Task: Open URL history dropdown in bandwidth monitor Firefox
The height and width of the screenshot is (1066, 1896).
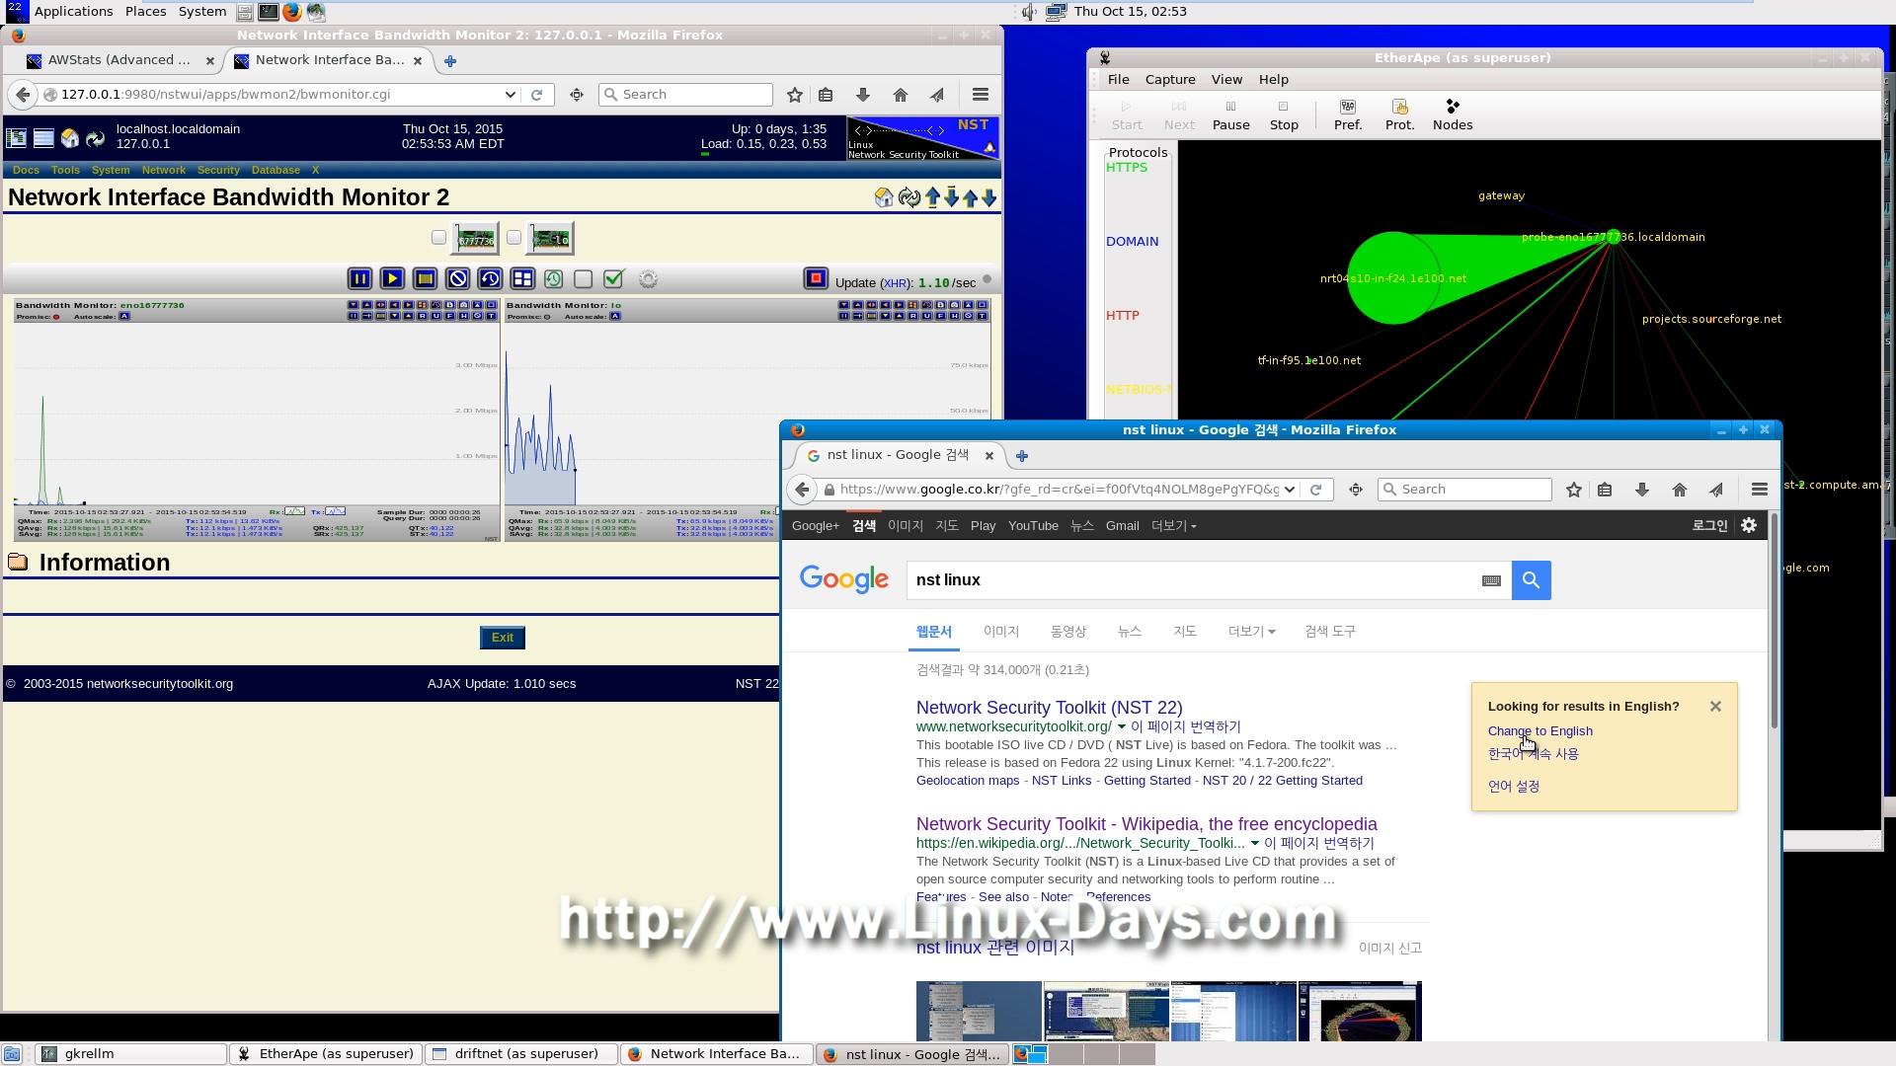Action: [510, 95]
